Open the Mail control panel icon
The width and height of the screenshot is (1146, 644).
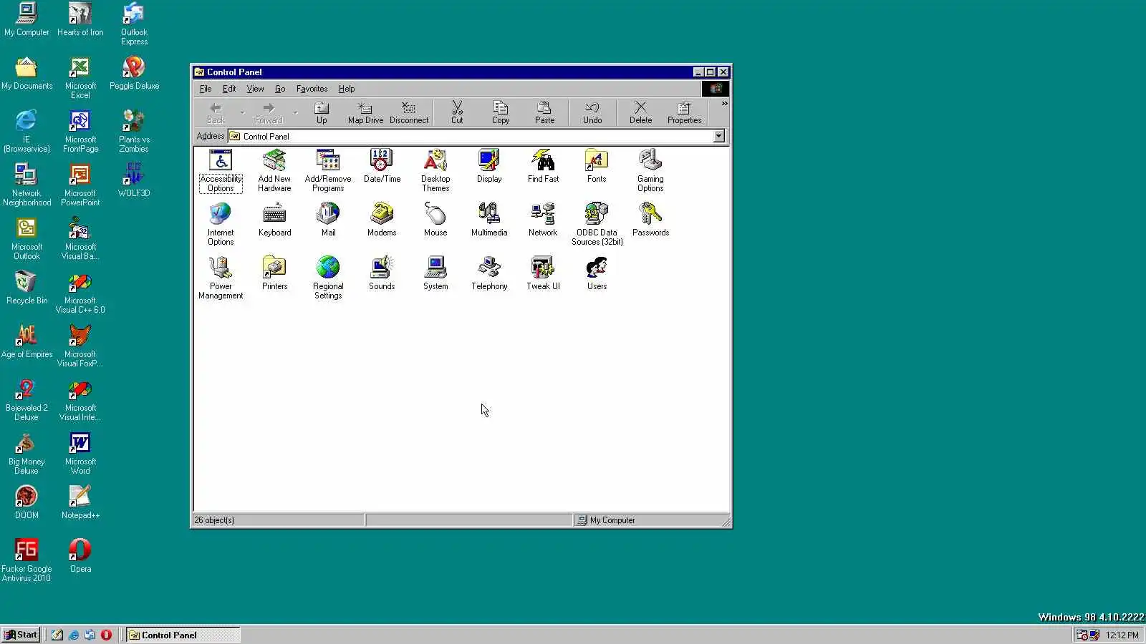pyautogui.click(x=328, y=220)
